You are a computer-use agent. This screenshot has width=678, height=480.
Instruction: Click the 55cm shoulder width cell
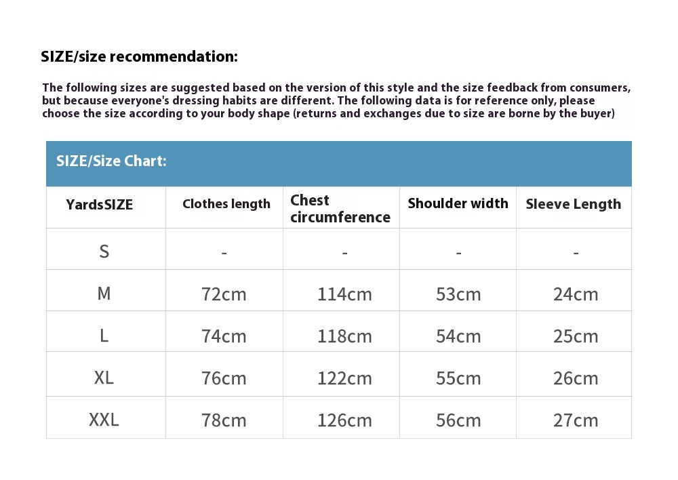(458, 378)
